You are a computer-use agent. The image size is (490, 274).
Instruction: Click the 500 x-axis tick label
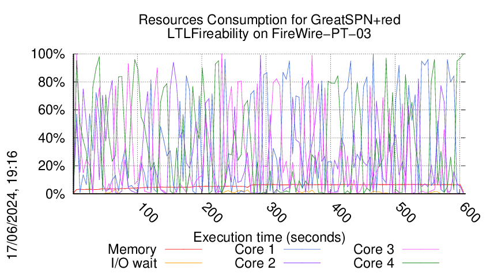point(405,213)
